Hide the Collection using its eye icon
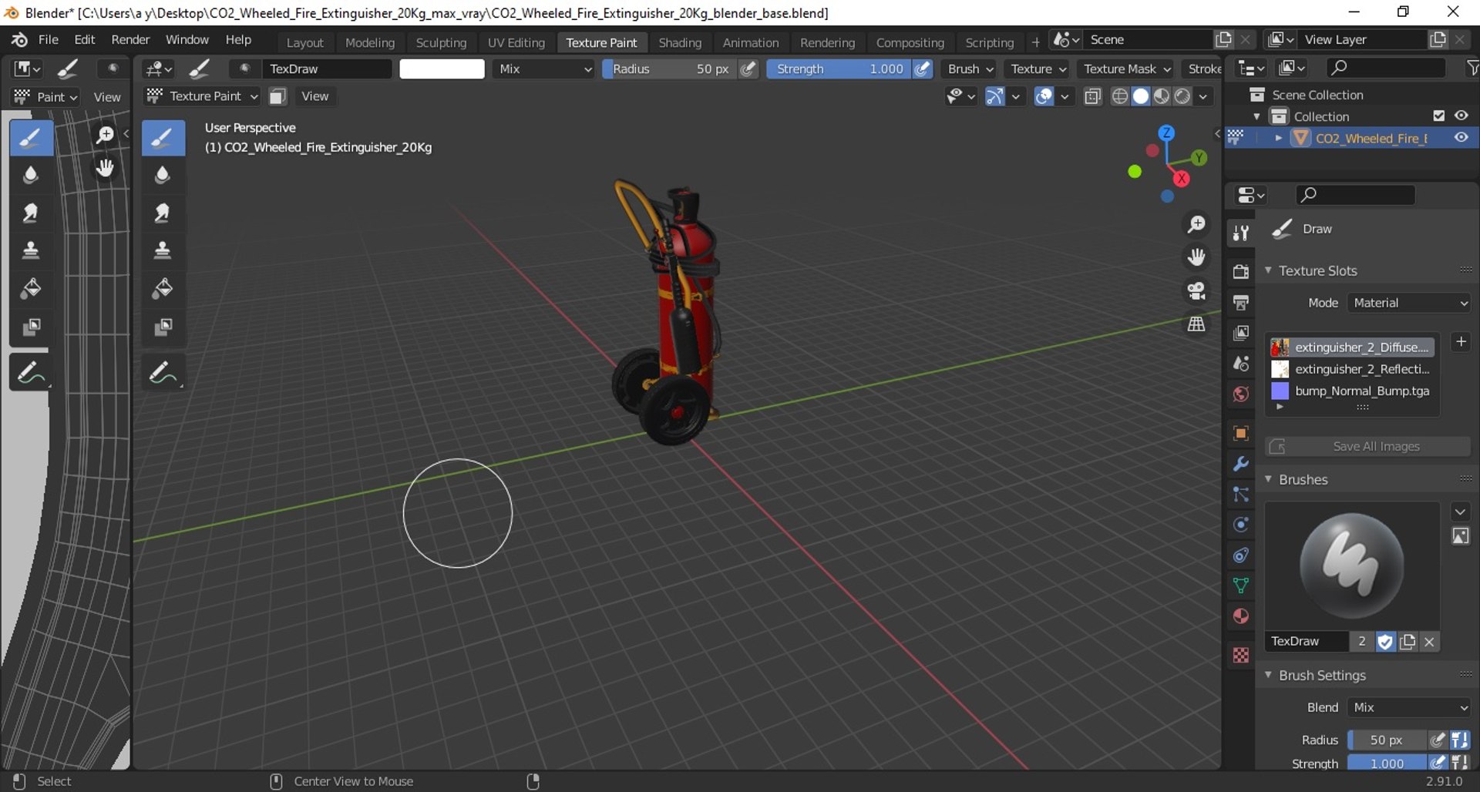The width and height of the screenshot is (1480, 792). point(1461,116)
